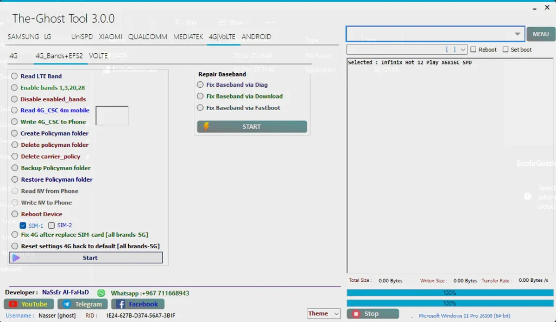Click the WhatsApp contact icon
The width and height of the screenshot is (556, 322).
pos(101,293)
